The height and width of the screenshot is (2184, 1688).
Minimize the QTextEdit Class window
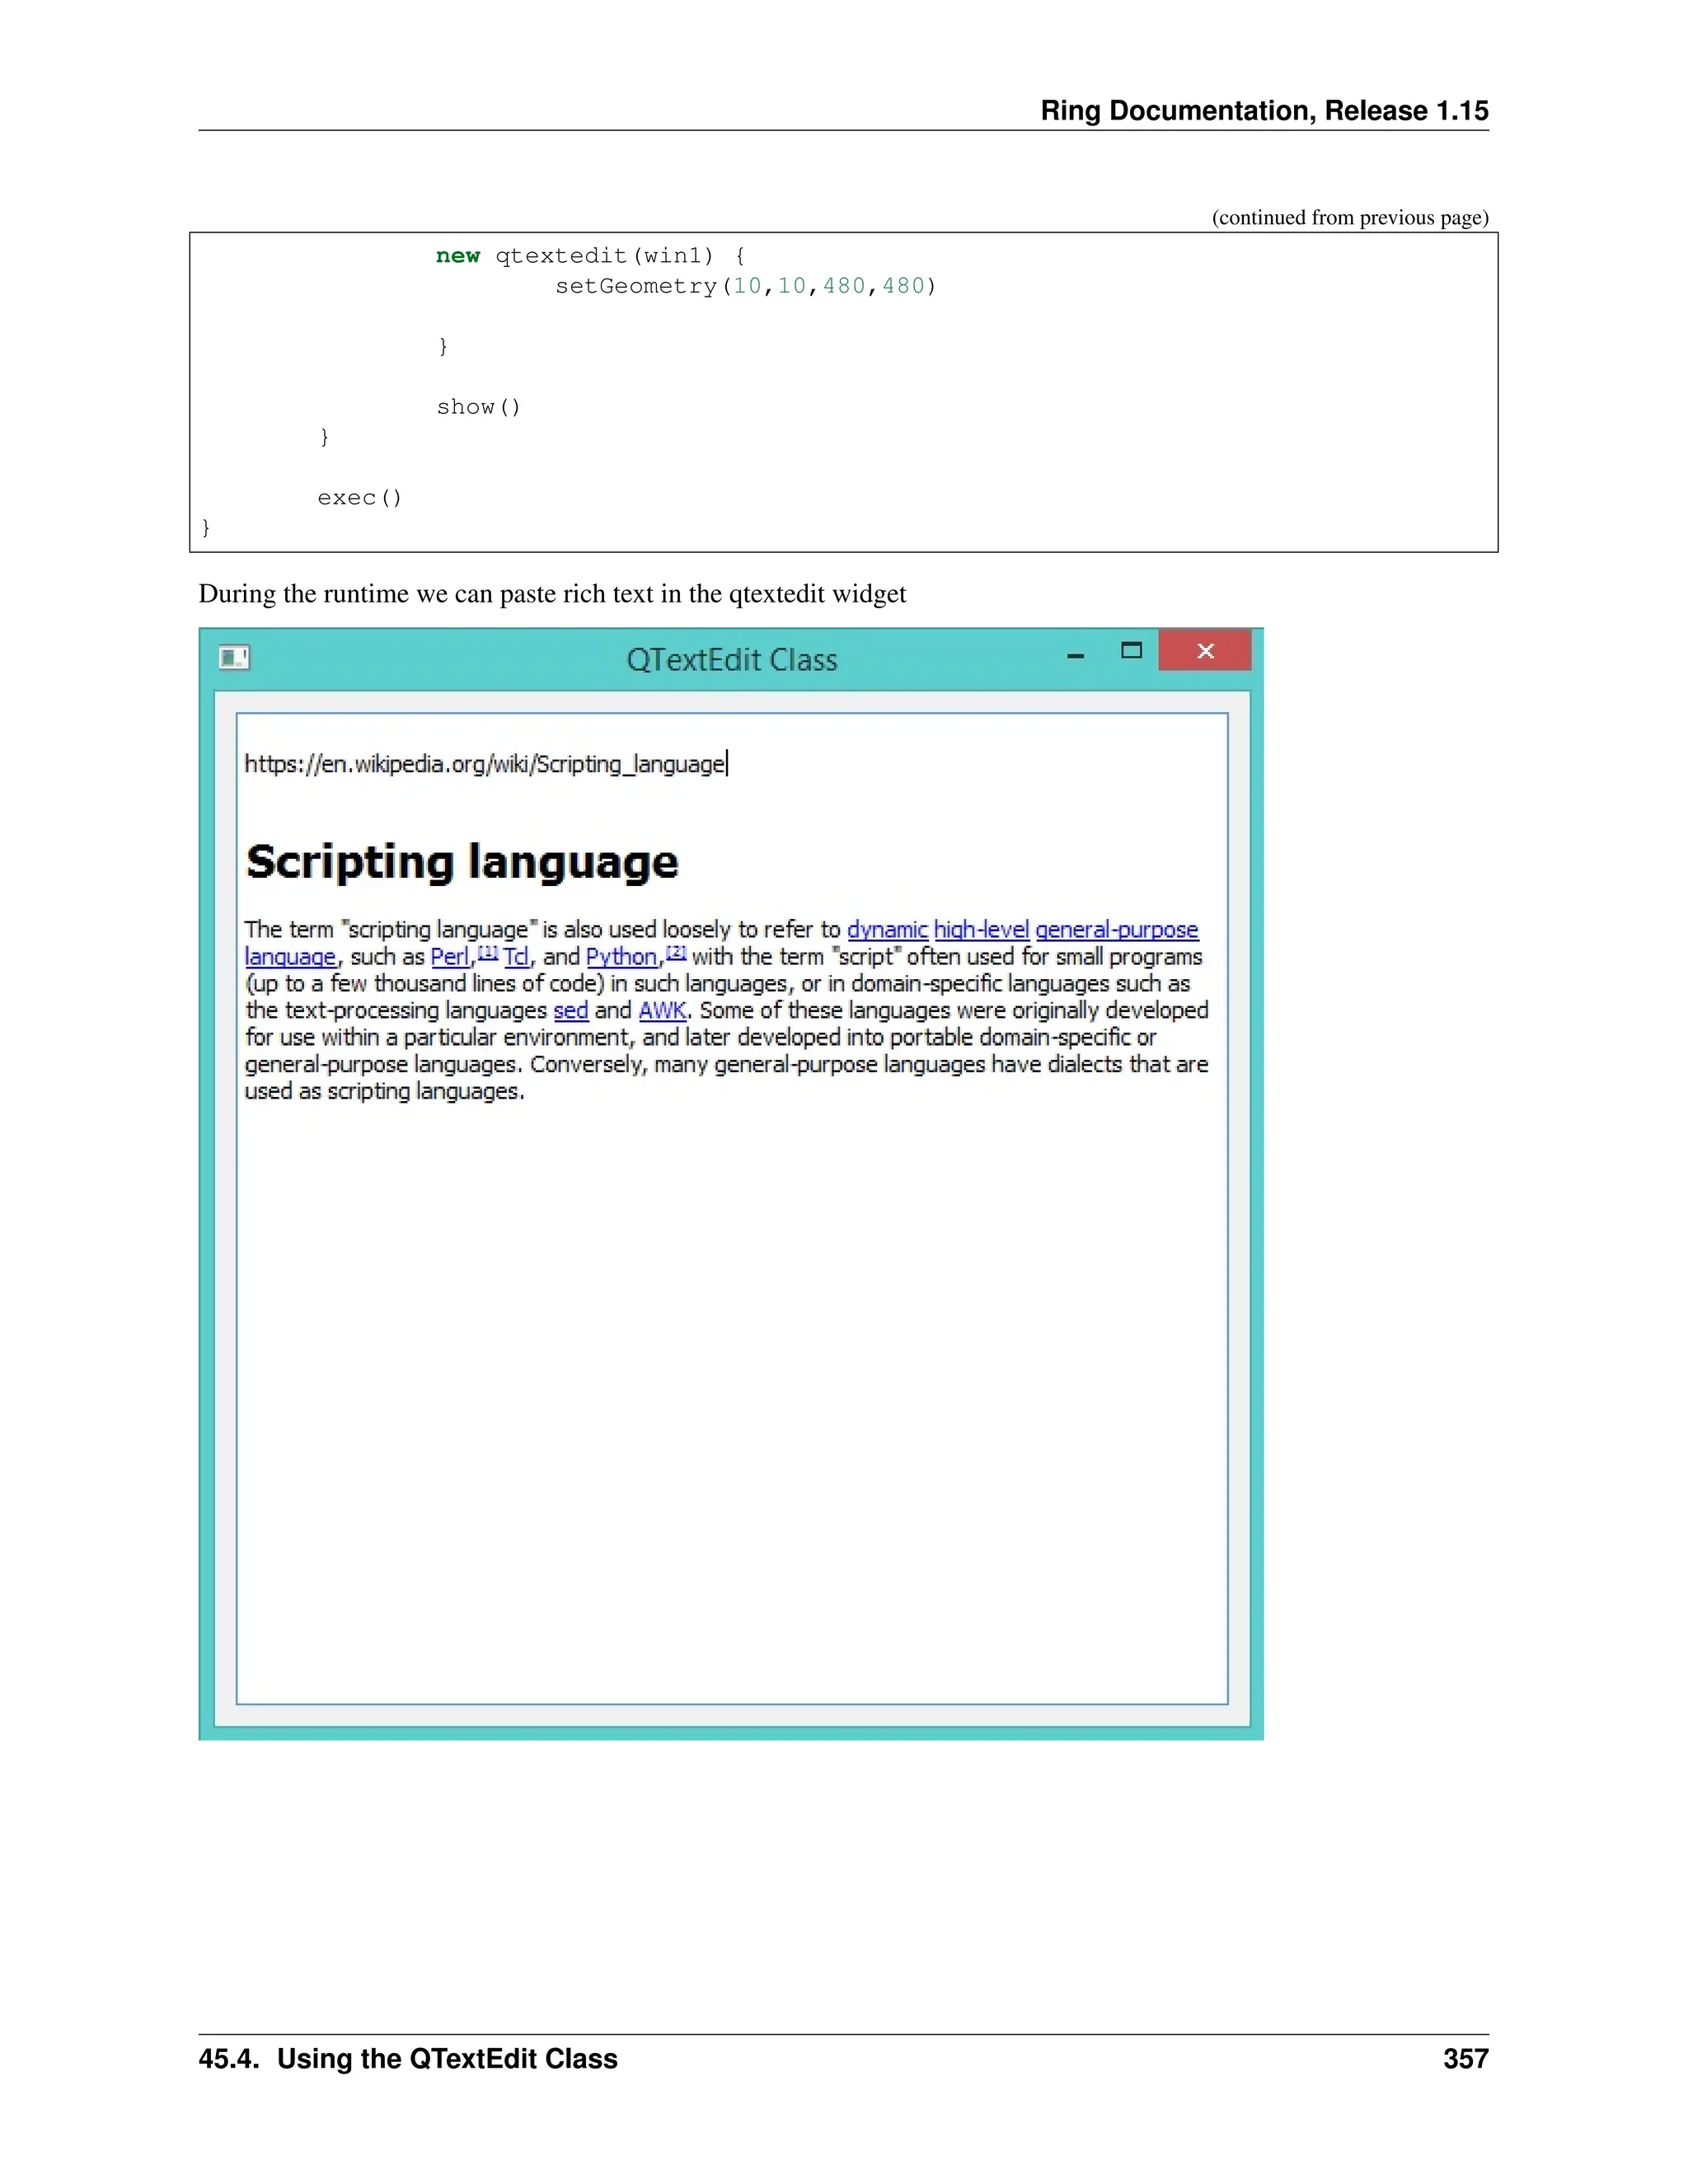[1075, 655]
